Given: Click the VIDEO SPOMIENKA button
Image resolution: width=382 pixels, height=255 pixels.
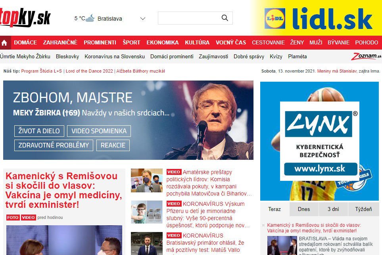Looking at the screenshot, I should [99, 131].
